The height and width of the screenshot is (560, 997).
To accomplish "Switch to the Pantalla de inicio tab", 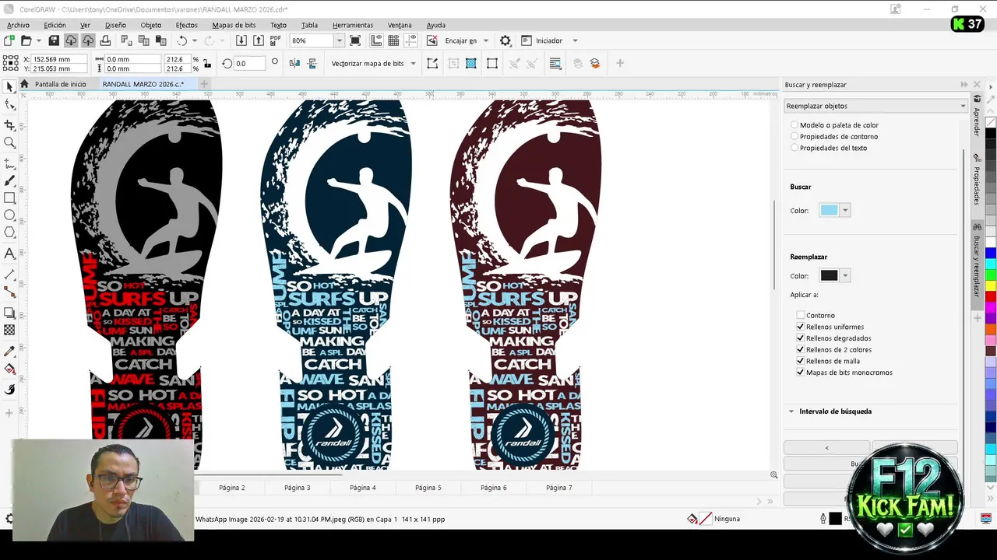I will pos(60,84).
